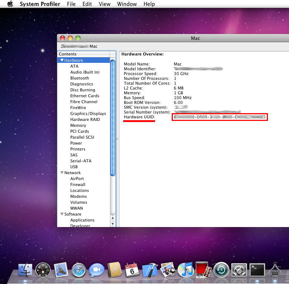Select ATA in the Hardware list
289x284 pixels.
point(74,66)
